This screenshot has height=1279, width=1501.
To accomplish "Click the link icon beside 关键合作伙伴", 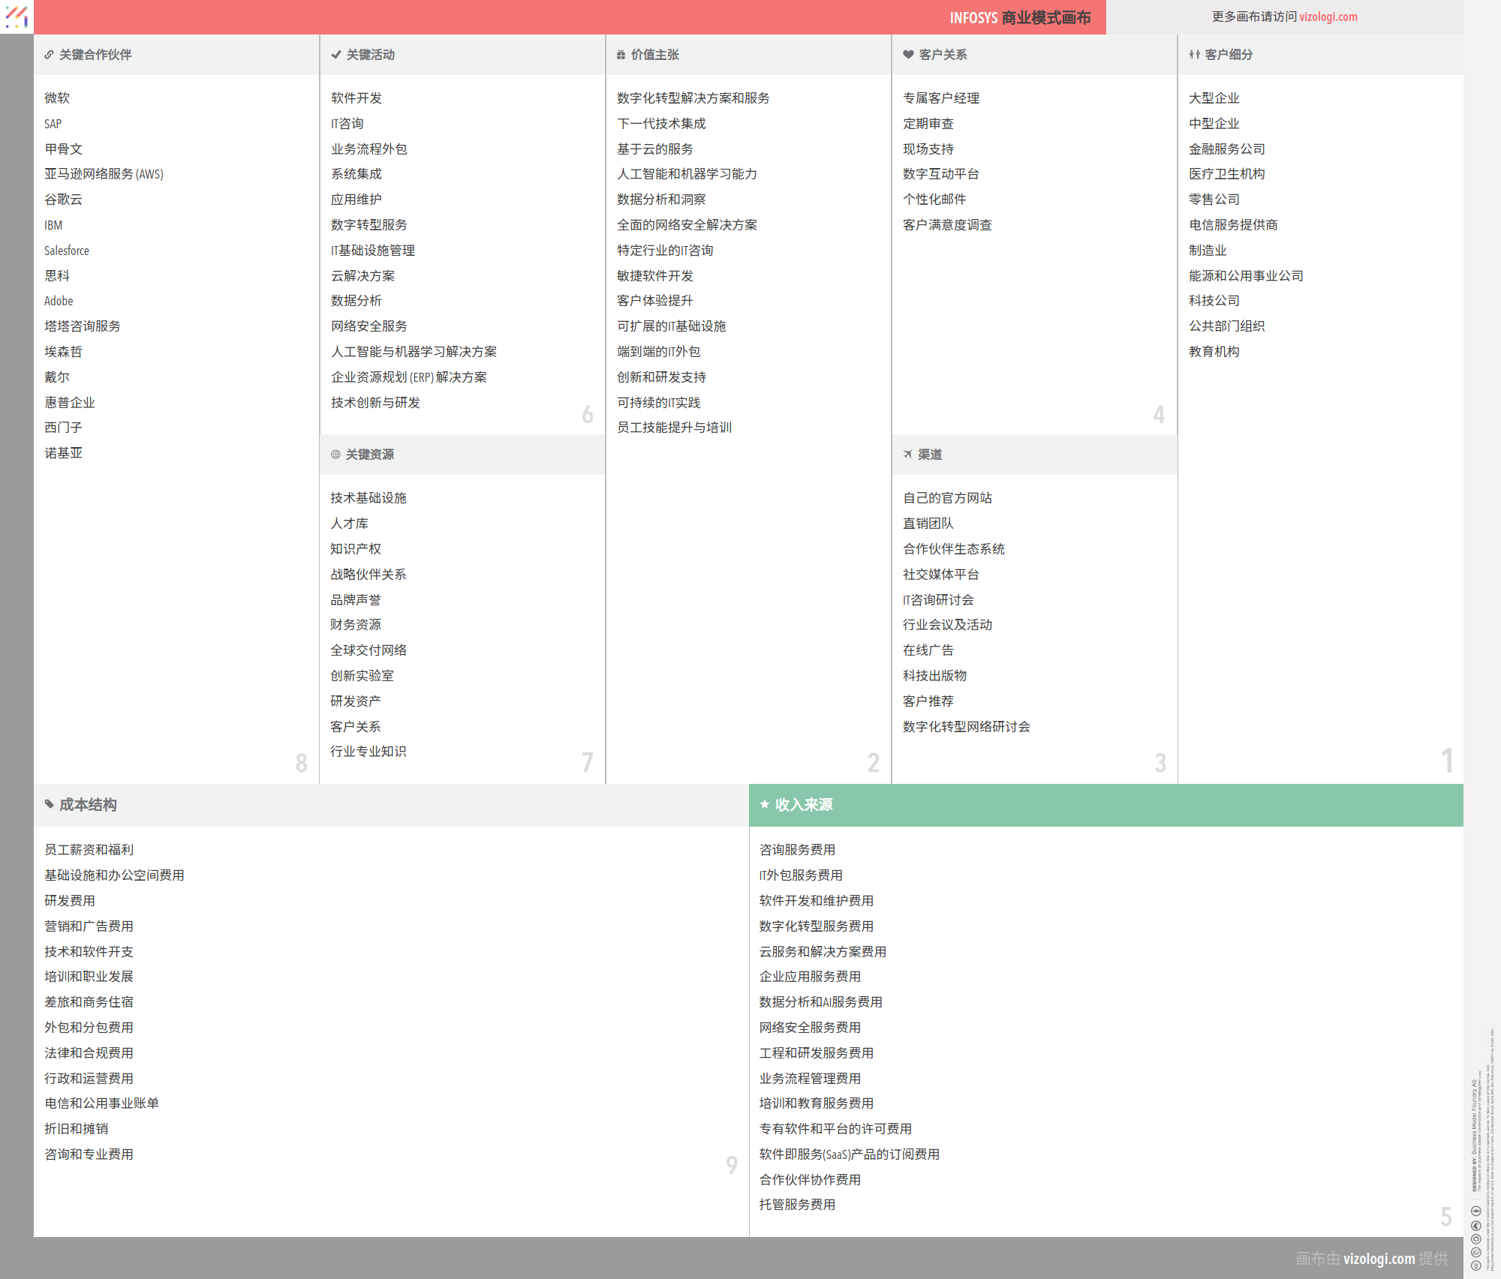I will [49, 55].
